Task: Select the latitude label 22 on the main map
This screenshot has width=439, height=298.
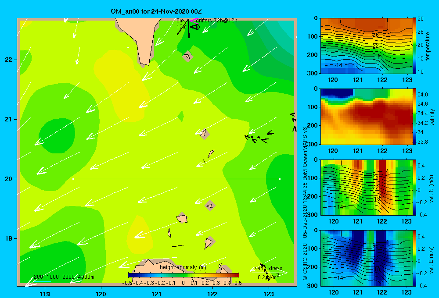Action: pyautogui.click(x=8, y=60)
